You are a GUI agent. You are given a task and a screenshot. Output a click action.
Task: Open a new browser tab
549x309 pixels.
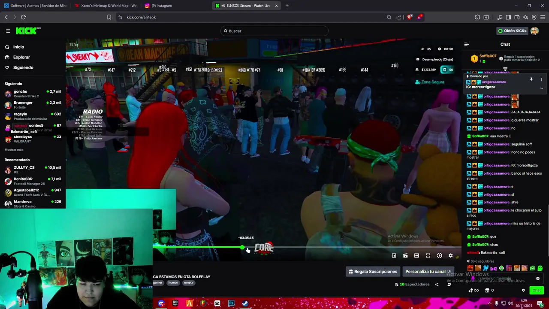pyautogui.click(x=287, y=6)
